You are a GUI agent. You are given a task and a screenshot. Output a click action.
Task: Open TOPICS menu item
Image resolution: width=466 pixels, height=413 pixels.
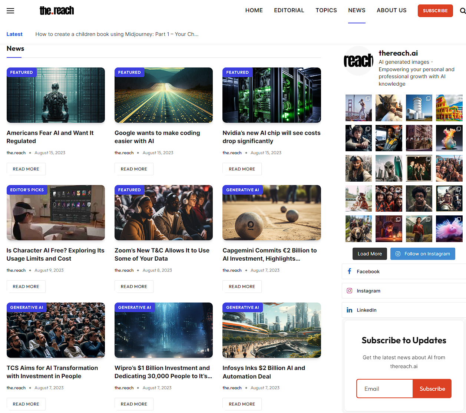click(326, 10)
